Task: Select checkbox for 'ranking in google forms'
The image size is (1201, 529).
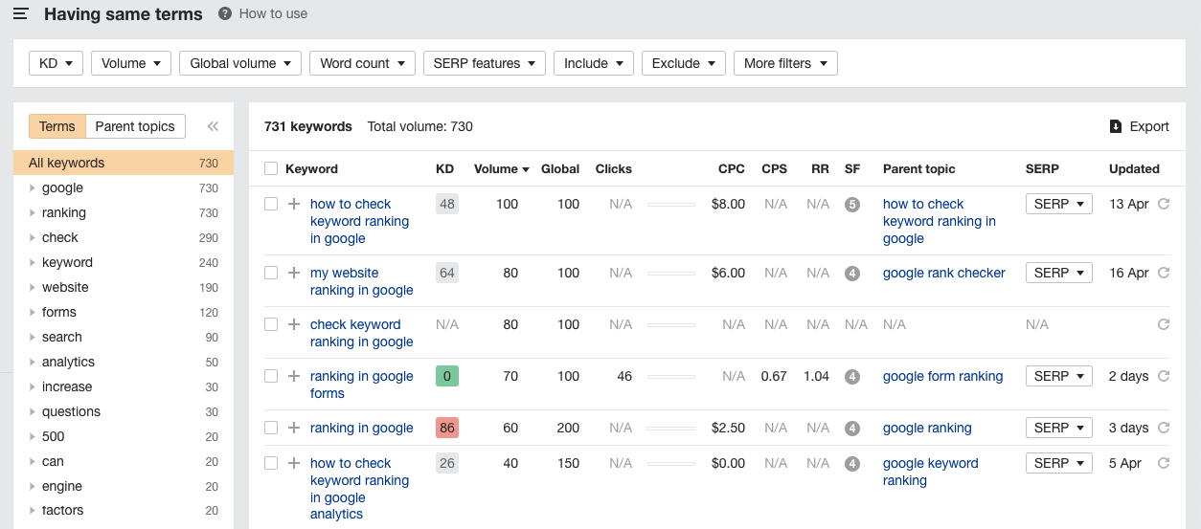Action: (271, 376)
